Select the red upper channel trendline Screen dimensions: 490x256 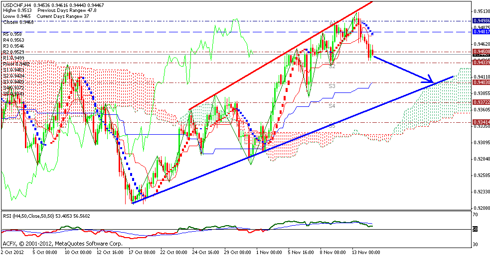[279, 56]
